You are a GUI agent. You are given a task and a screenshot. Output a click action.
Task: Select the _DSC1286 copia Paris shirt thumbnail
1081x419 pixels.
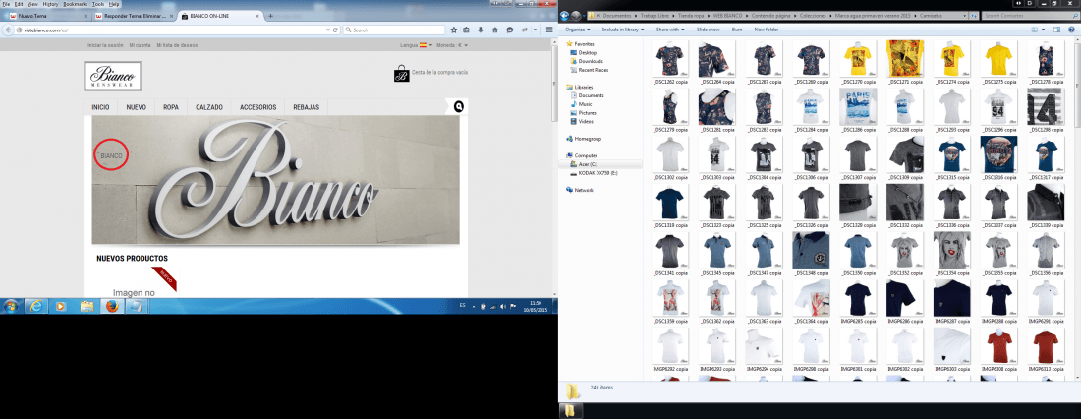pyautogui.click(x=858, y=110)
